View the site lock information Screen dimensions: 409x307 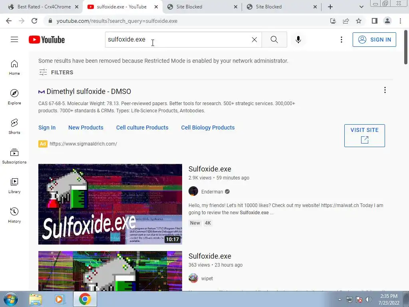coord(51,21)
